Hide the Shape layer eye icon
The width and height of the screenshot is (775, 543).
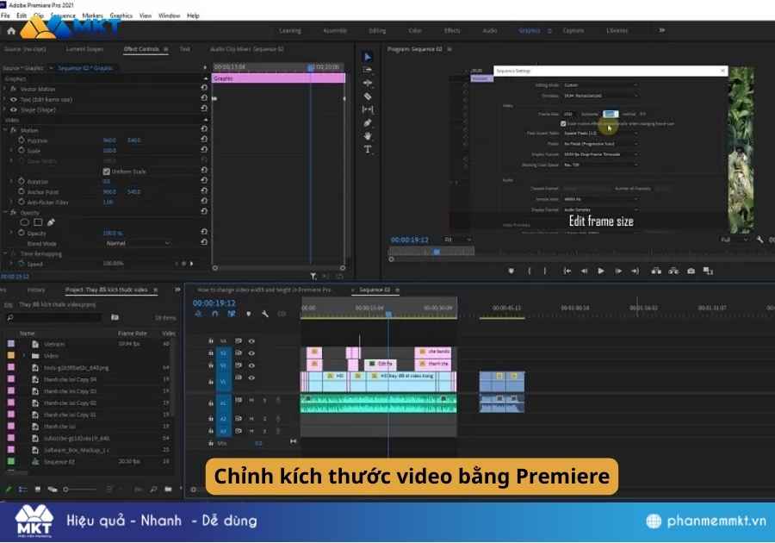(x=13, y=109)
